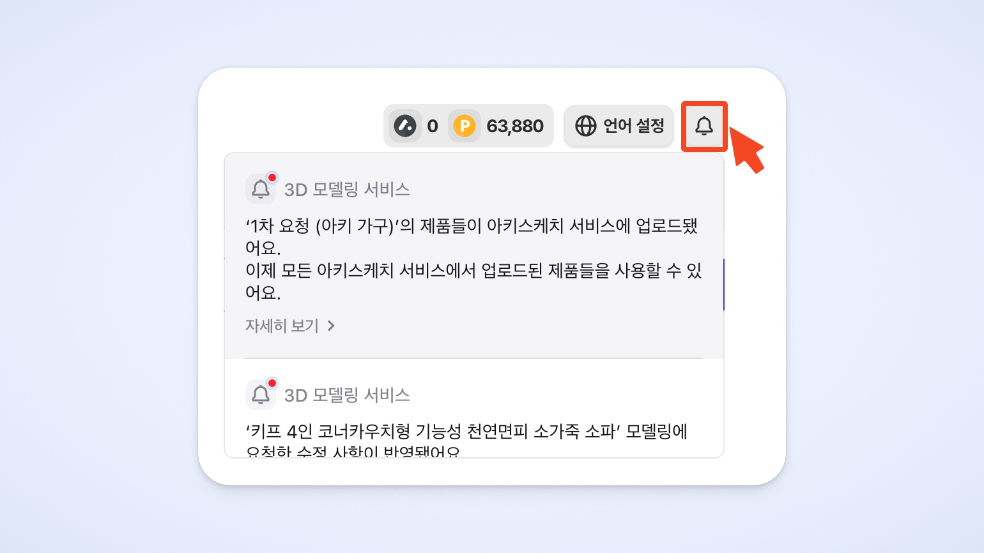Click the red unread dot on second notification
The width and height of the screenshot is (984, 553).
click(272, 383)
